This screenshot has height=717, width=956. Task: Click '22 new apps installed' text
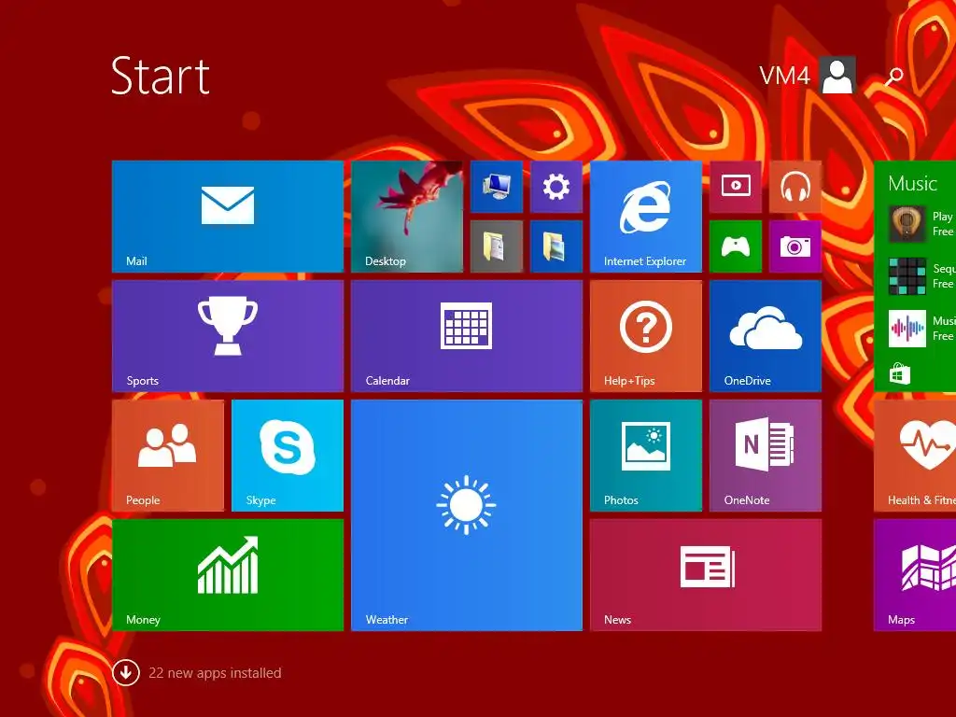(216, 673)
